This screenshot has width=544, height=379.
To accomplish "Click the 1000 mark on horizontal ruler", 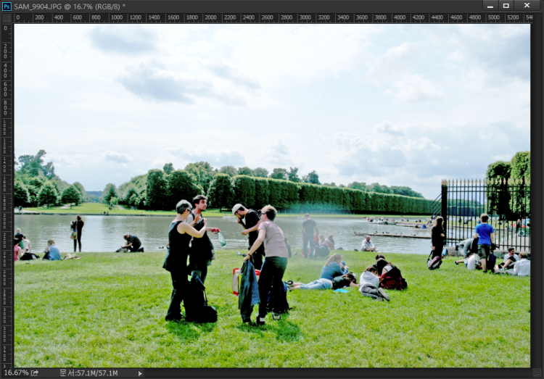I will coord(116,18).
